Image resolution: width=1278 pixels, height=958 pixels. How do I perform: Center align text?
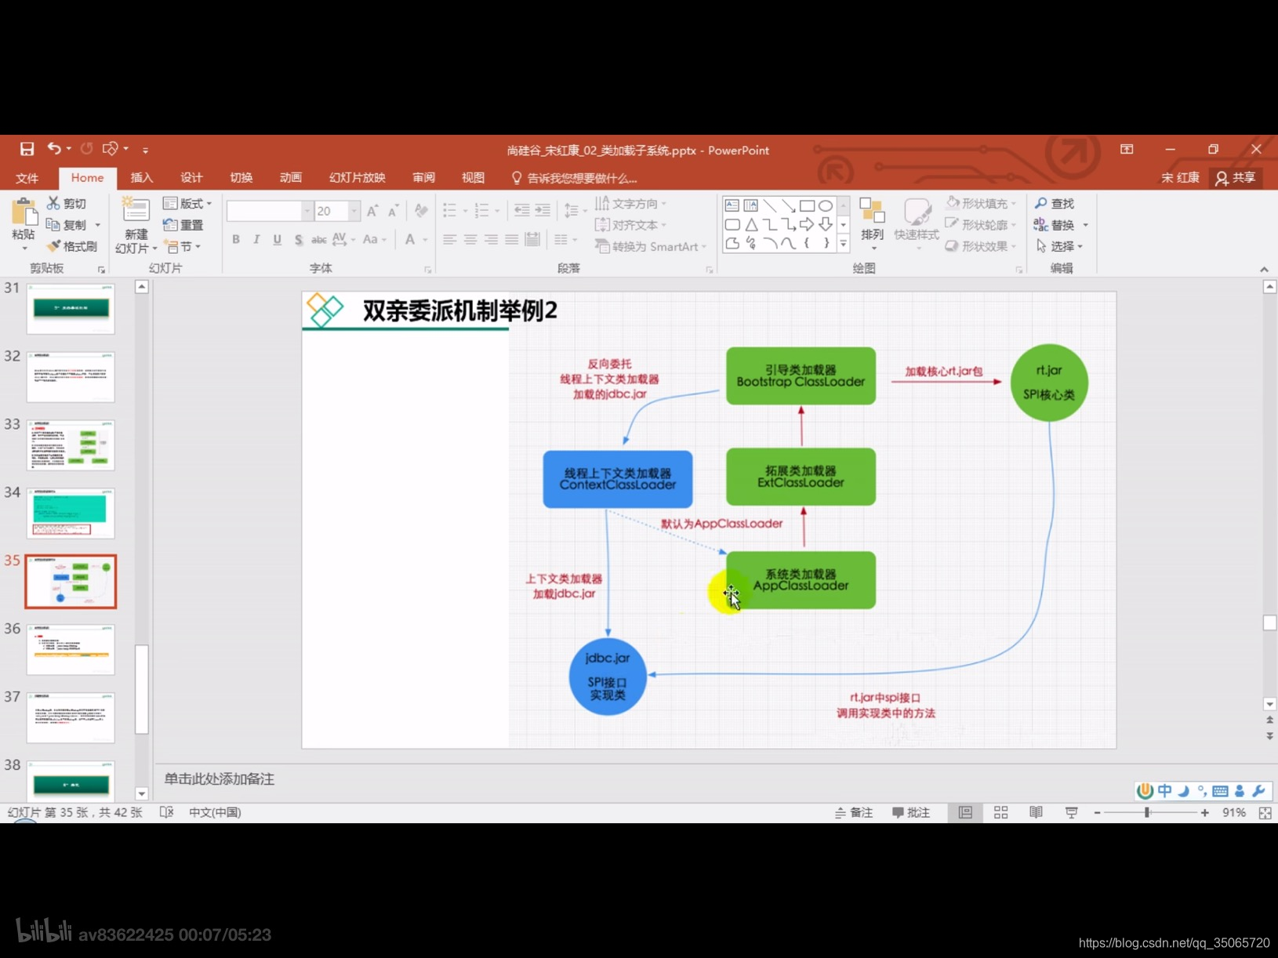470,239
